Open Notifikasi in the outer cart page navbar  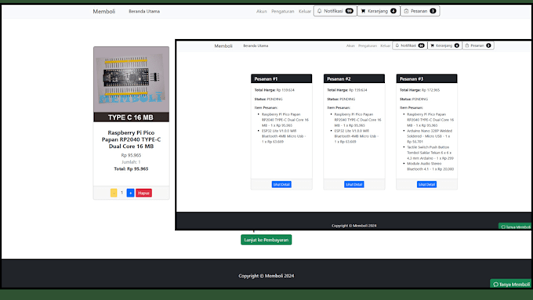335,11
